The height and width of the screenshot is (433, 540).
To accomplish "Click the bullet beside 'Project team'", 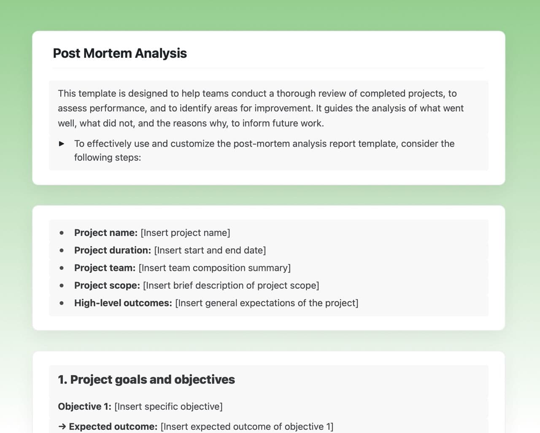I will (62, 268).
